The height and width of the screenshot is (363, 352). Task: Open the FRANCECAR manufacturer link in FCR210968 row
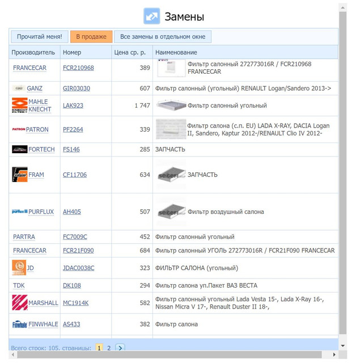tap(29, 68)
